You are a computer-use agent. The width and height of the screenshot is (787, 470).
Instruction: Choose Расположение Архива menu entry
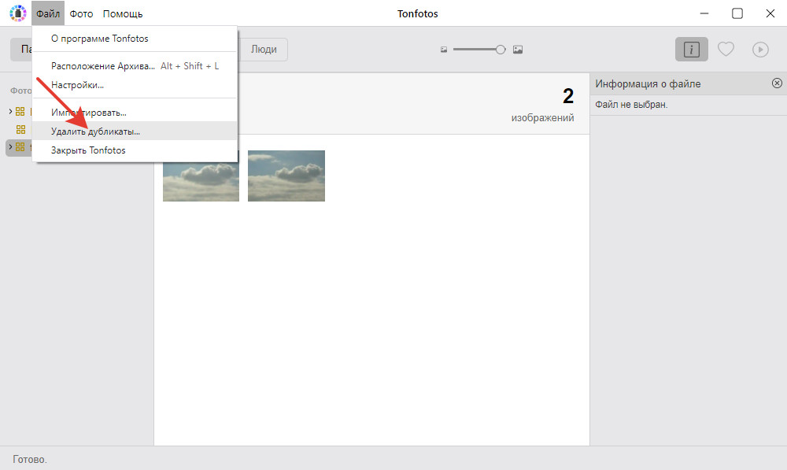coord(135,66)
